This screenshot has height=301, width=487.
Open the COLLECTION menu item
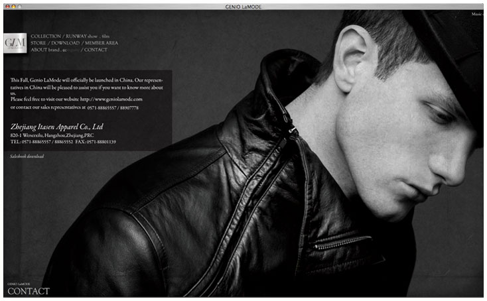coord(46,36)
